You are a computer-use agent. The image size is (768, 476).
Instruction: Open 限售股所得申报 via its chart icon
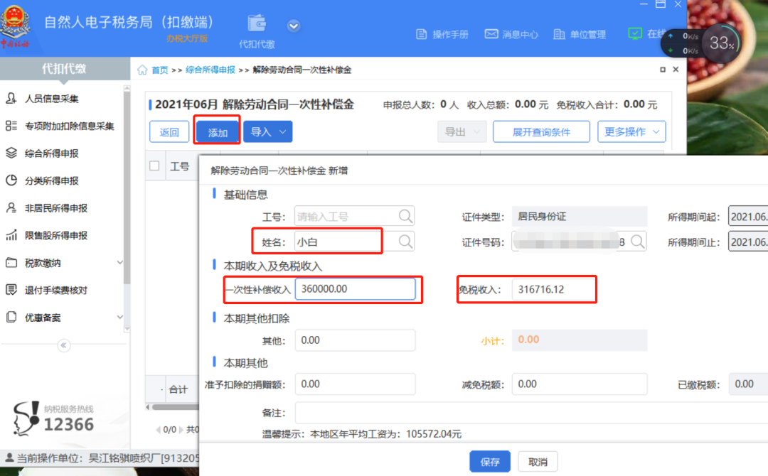click(10, 234)
